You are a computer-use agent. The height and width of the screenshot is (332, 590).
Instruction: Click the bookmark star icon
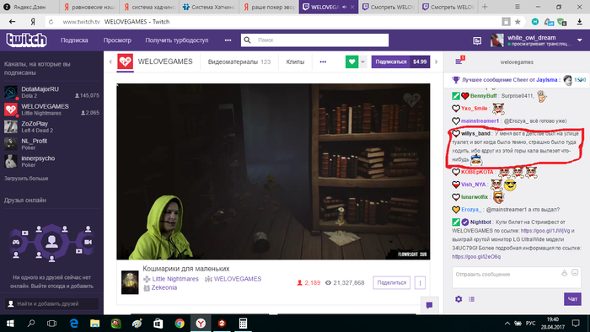518,22
